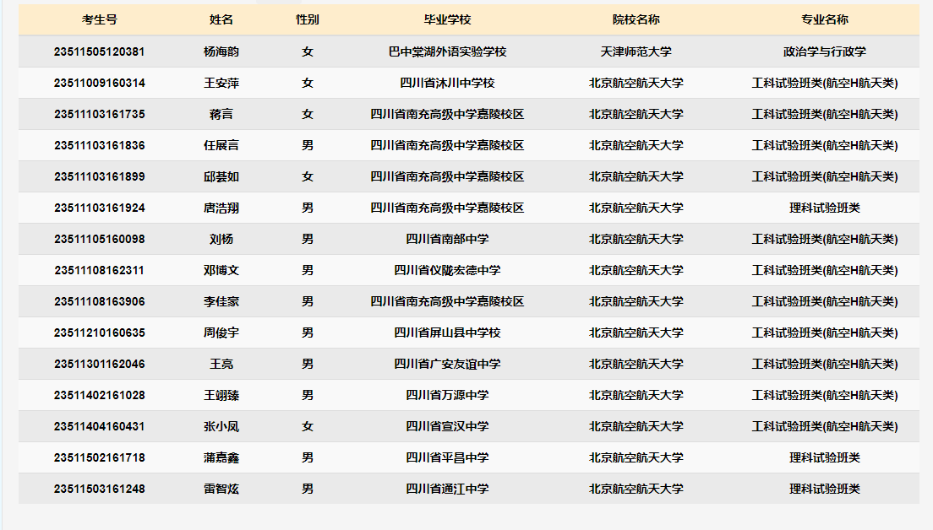Click 蒋言's gender cell 女
933x530 pixels.
[x=307, y=114]
